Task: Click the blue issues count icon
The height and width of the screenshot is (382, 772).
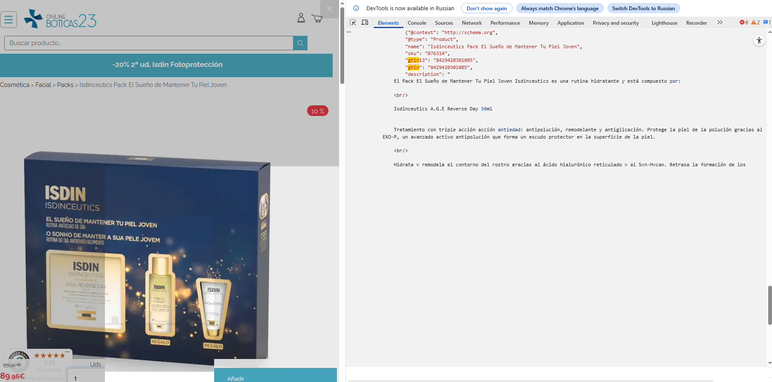Action: click(x=767, y=23)
